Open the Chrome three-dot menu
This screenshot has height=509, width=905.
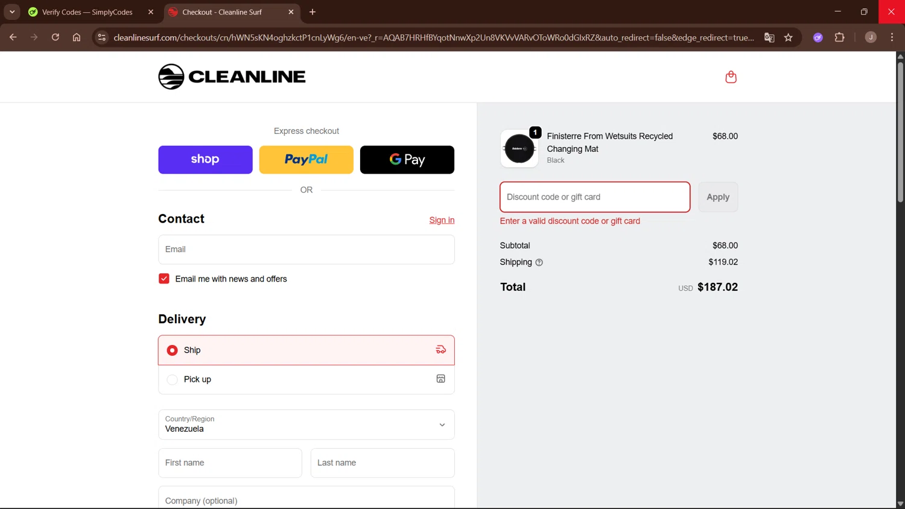(x=892, y=37)
